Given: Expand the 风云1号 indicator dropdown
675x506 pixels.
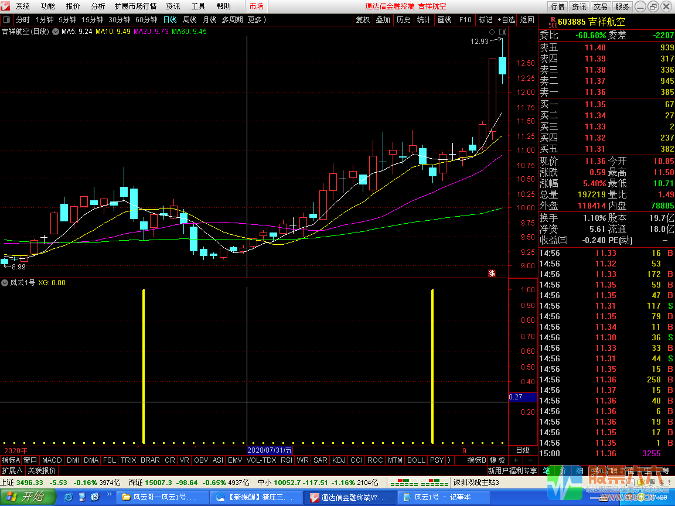Looking at the screenshot, I should tap(5, 283).
